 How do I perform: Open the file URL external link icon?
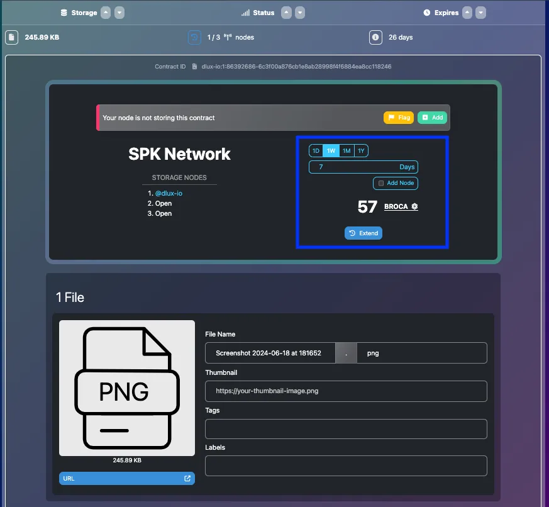coord(187,478)
